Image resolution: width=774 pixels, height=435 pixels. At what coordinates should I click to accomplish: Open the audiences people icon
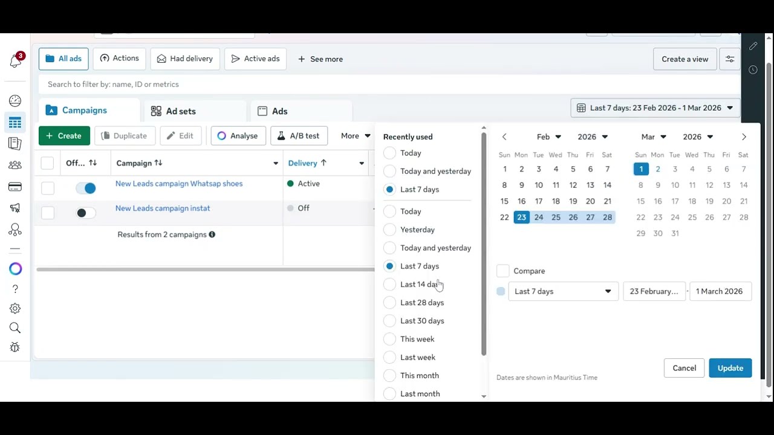[x=15, y=165]
